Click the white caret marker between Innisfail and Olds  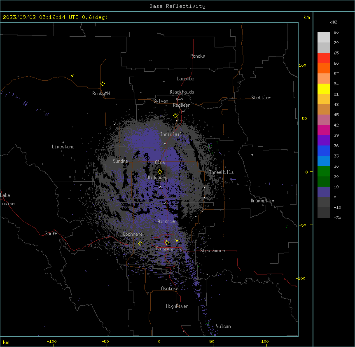point(165,144)
